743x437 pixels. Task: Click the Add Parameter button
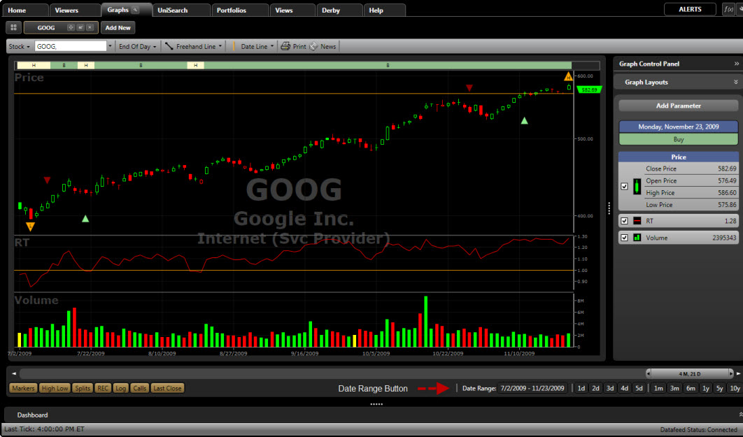pos(678,106)
